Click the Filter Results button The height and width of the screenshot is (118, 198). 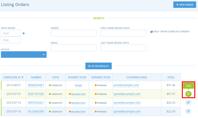[x=98, y=66]
